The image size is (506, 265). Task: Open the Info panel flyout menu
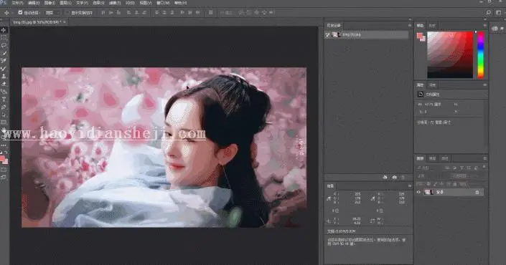point(410,185)
